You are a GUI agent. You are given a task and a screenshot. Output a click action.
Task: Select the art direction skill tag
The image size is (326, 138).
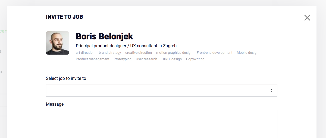tap(85, 53)
